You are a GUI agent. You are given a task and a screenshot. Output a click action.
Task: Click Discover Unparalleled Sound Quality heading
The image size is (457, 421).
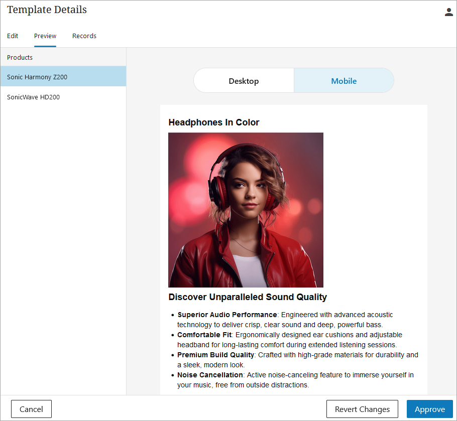pyautogui.click(x=248, y=297)
